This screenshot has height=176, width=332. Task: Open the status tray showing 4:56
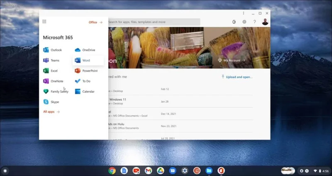tap(322, 171)
